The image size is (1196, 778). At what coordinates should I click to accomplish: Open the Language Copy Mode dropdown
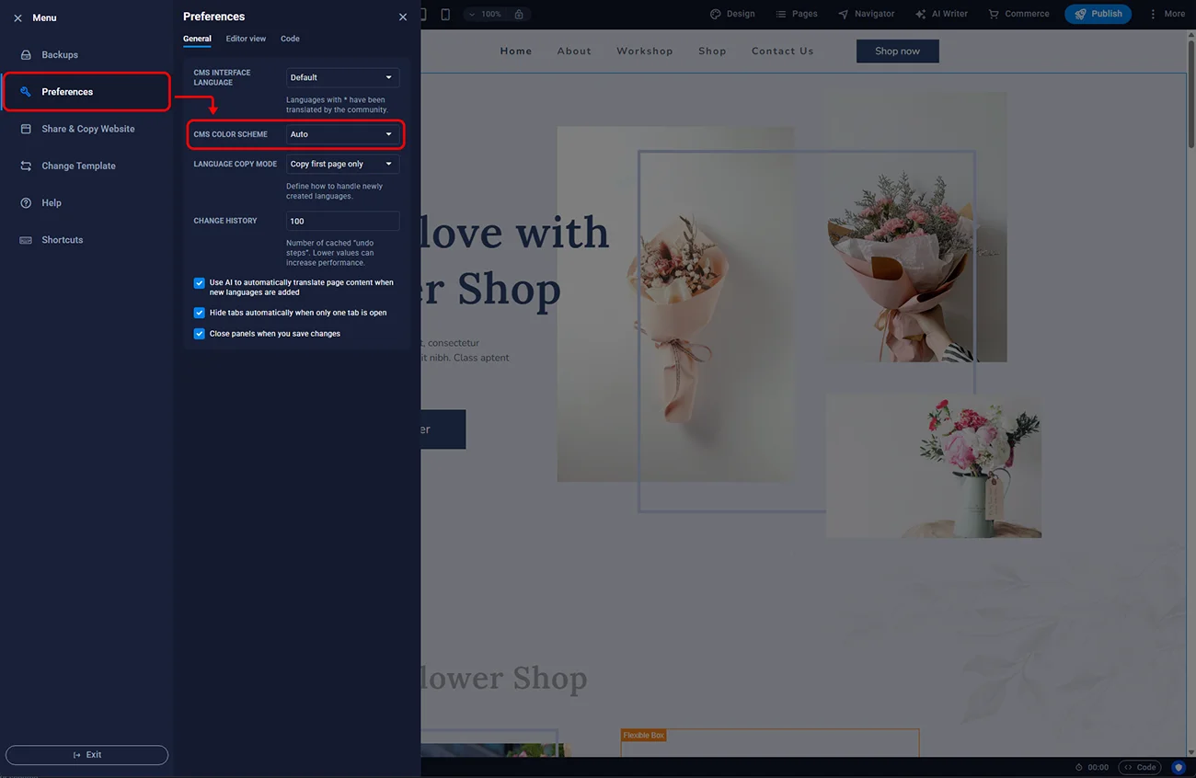[342, 165]
